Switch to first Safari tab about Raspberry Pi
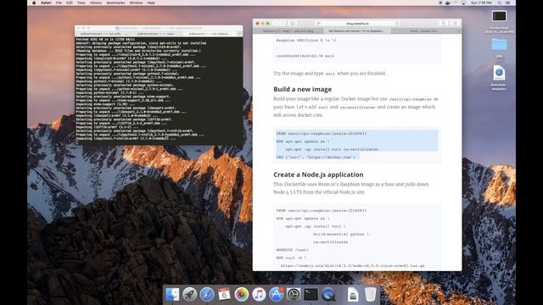The image size is (543, 305). tap(288, 30)
